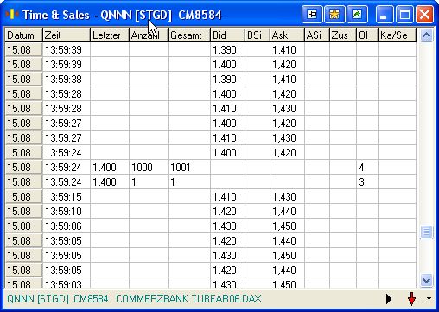
Task: Click the Datum column header
Action: pos(23,35)
